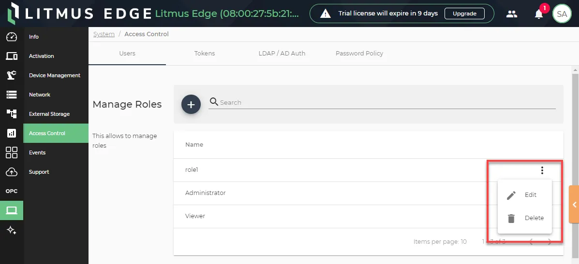Click the Manage Roles heading

coord(127,104)
